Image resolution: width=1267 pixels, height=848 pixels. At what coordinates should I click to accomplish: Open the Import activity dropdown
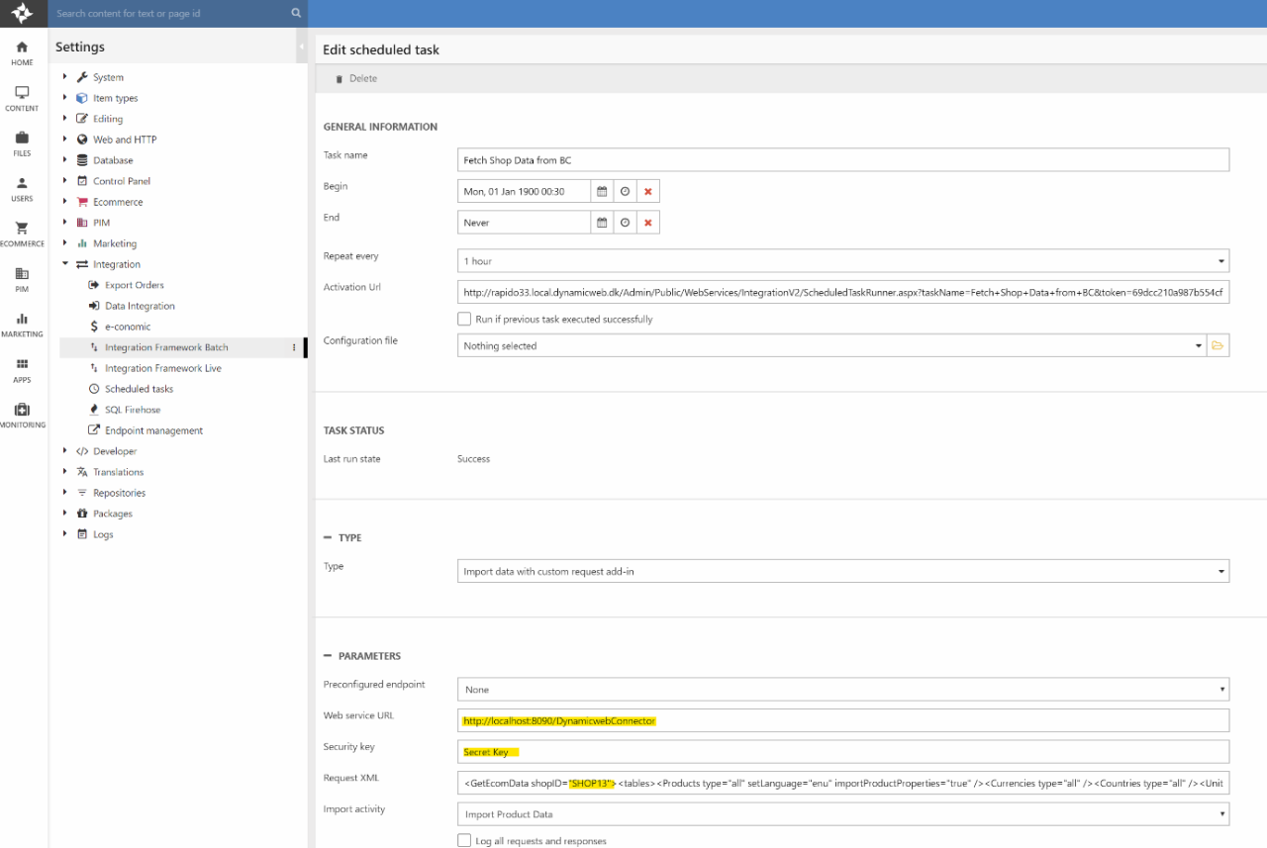pos(842,814)
